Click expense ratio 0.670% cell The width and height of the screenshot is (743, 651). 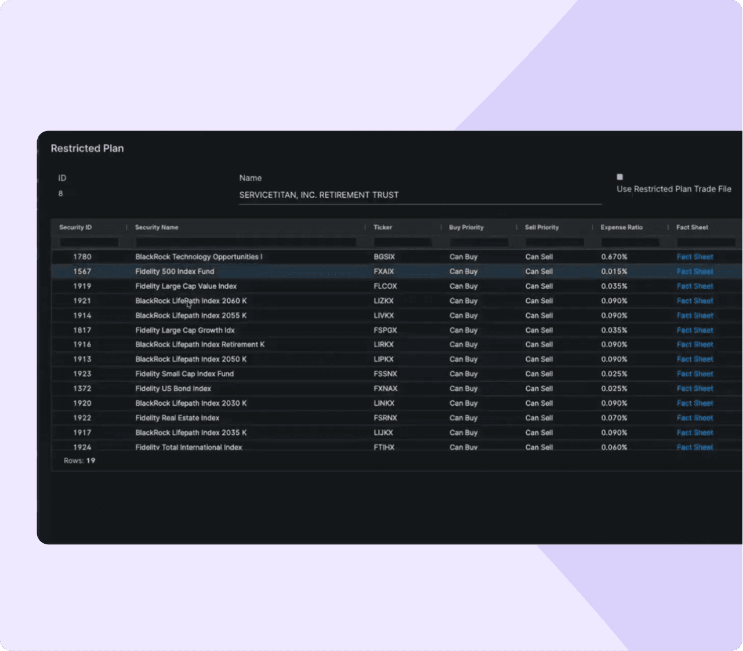click(614, 257)
